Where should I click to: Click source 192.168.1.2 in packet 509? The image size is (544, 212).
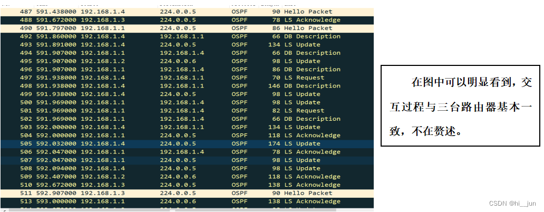(x=103, y=177)
